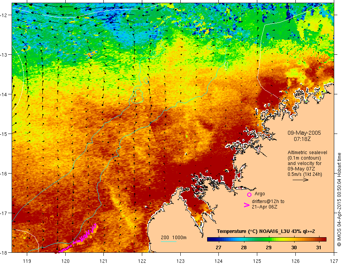Click the latitude axis label -14
The height and width of the screenshot is (264, 342).
[x=5, y=94]
